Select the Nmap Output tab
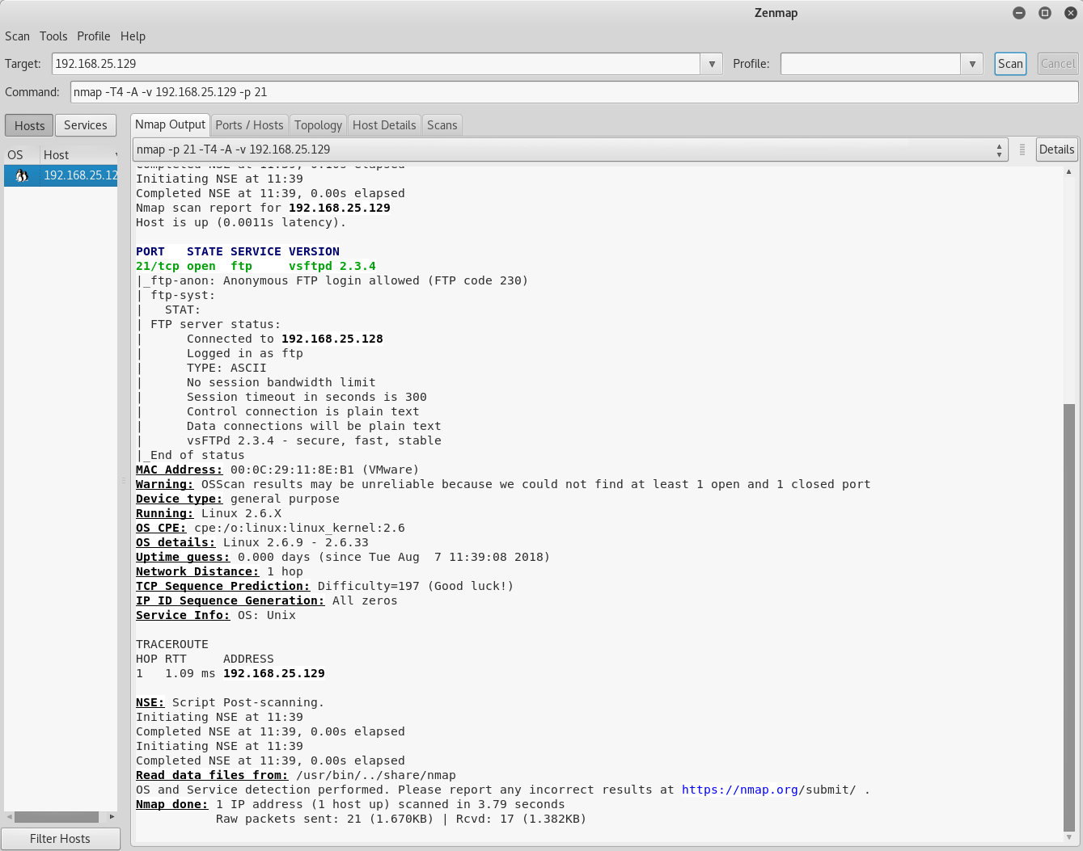This screenshot has height=851, width=1083. coord(170,124)
